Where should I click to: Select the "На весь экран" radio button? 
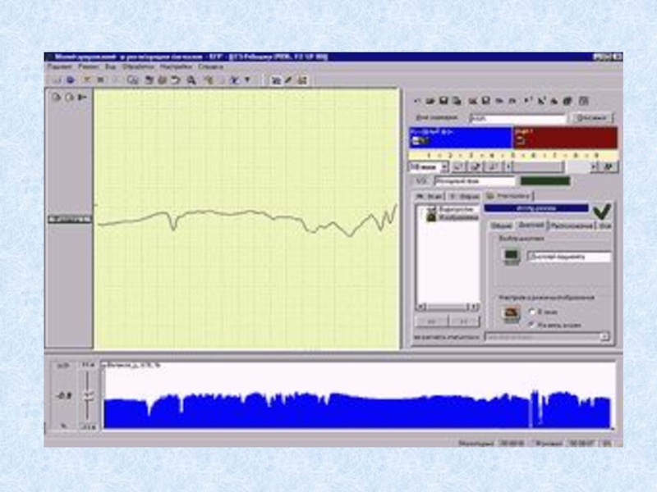point(532,325)
